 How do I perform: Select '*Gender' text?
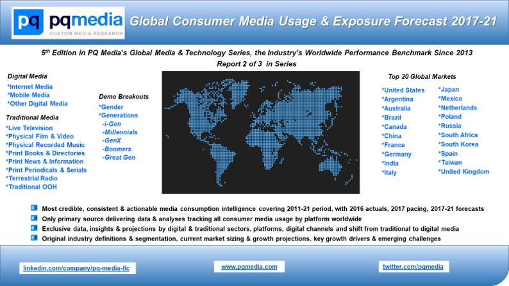click(x=111, y=107)
